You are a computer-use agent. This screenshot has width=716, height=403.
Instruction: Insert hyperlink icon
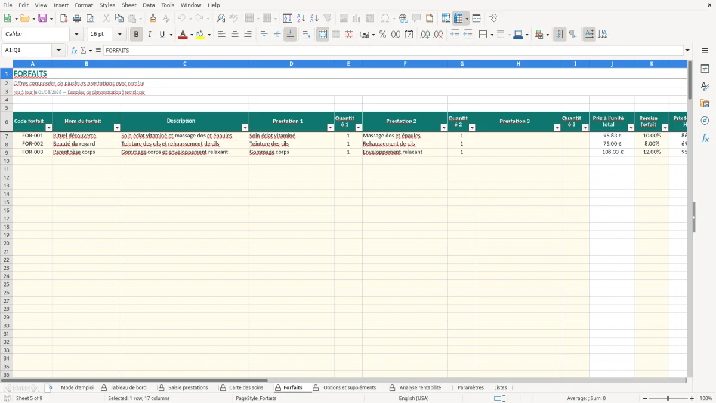(x=403, y=19)
